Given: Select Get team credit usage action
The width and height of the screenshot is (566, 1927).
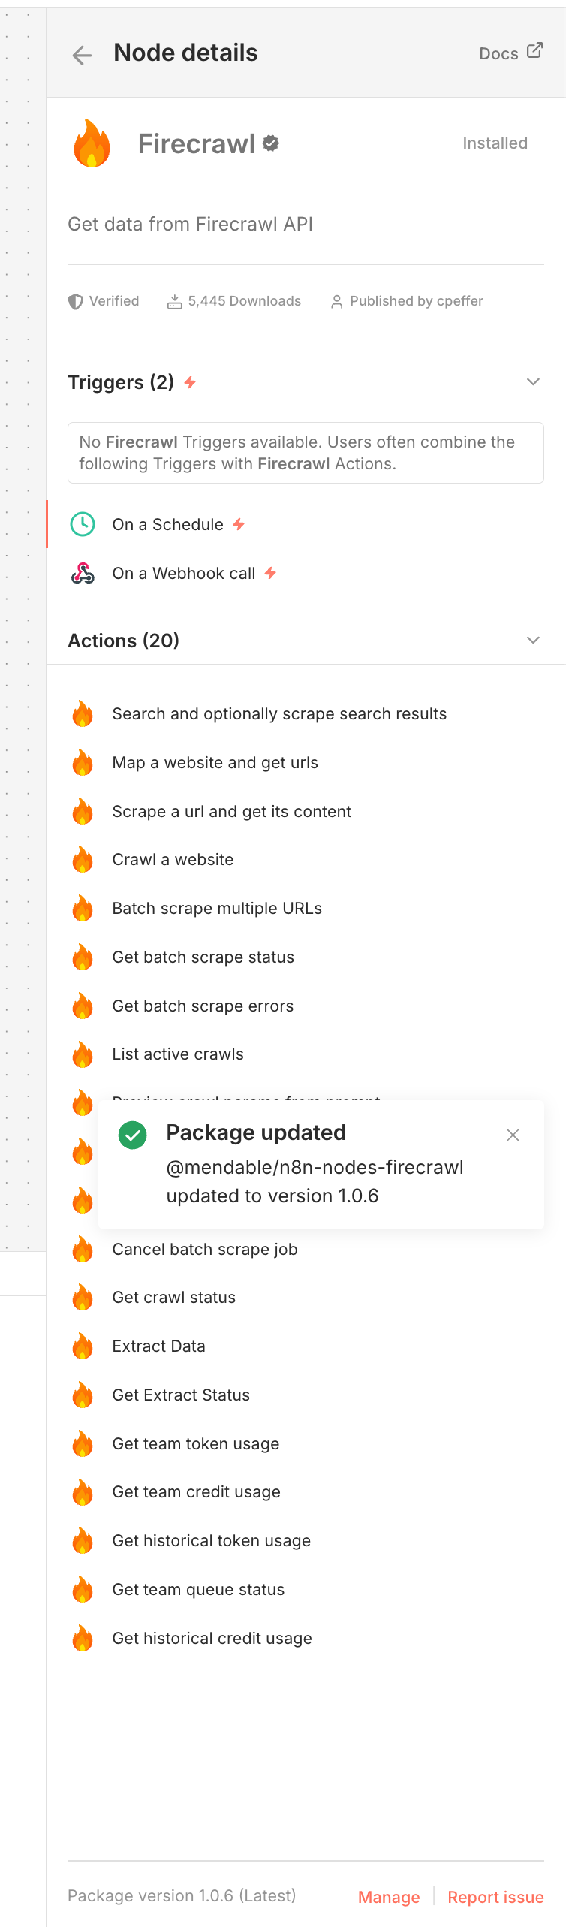Looking at the screenshot, I should tap(196, 1491).
